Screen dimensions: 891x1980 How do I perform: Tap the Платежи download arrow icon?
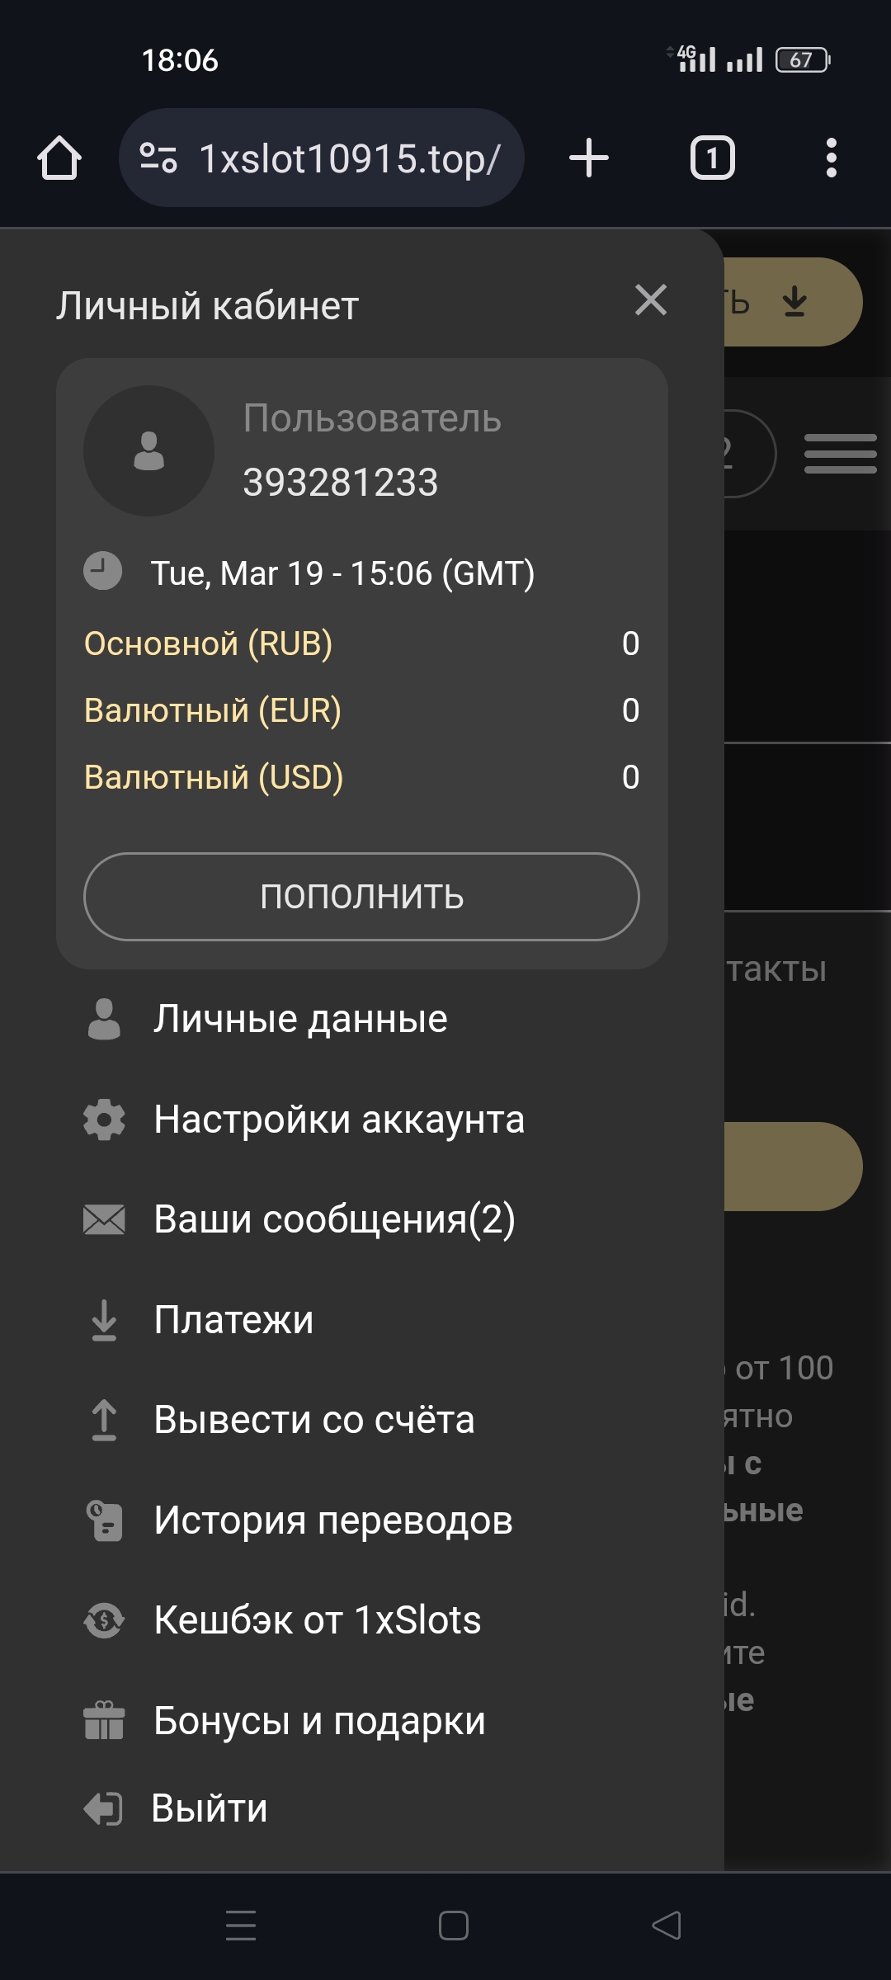pos(104,1320)
